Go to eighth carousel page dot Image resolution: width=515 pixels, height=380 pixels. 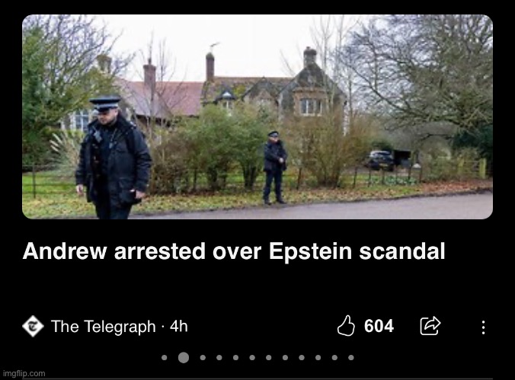(285, 358)
